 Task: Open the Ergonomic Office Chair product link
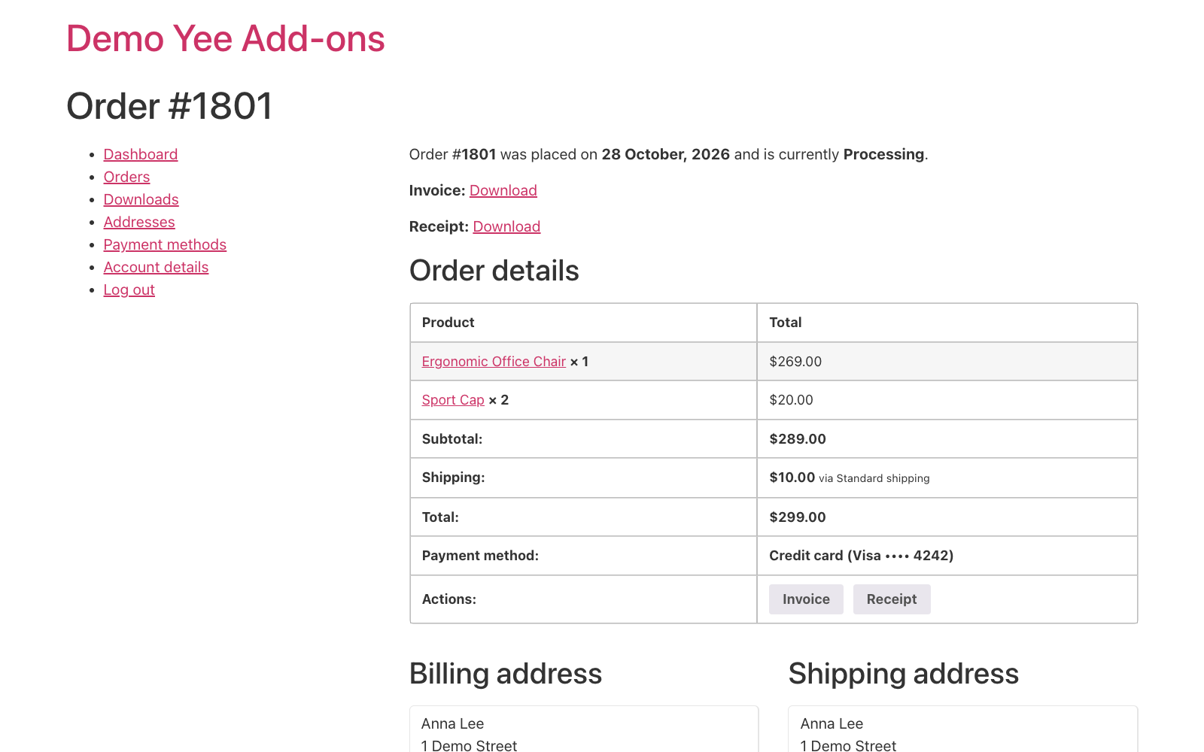point(494,362)
